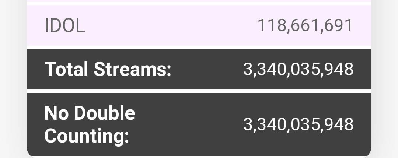The image size is (398, 158).
Task: Click the word Total in Total Streams
Action: pos(66,69)
